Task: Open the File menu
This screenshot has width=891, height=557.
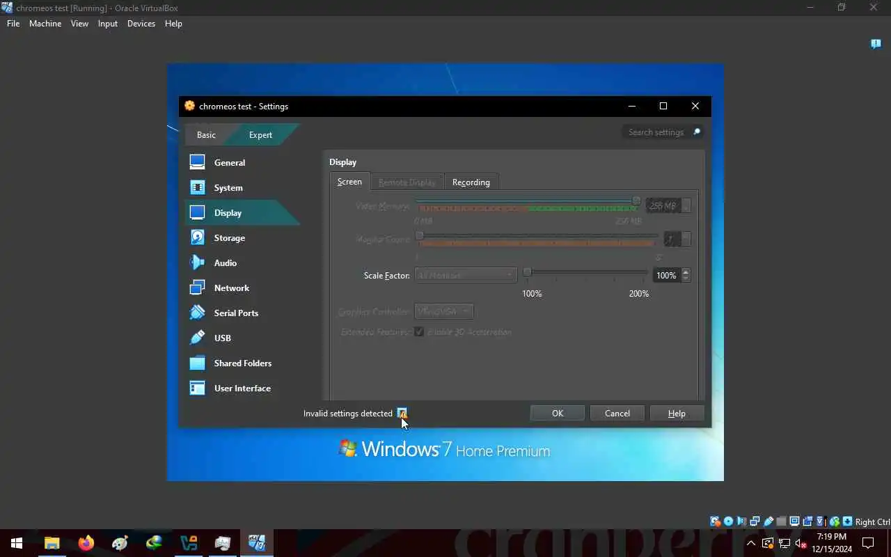Action: 13,24
